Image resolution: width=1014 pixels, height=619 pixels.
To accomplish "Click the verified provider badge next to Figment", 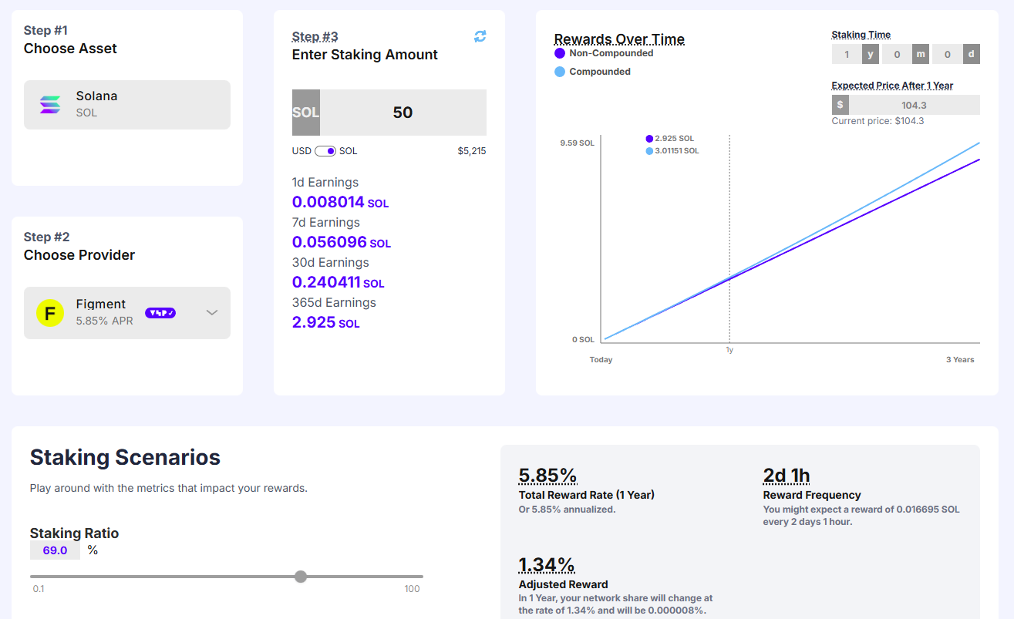I will 160,313.
